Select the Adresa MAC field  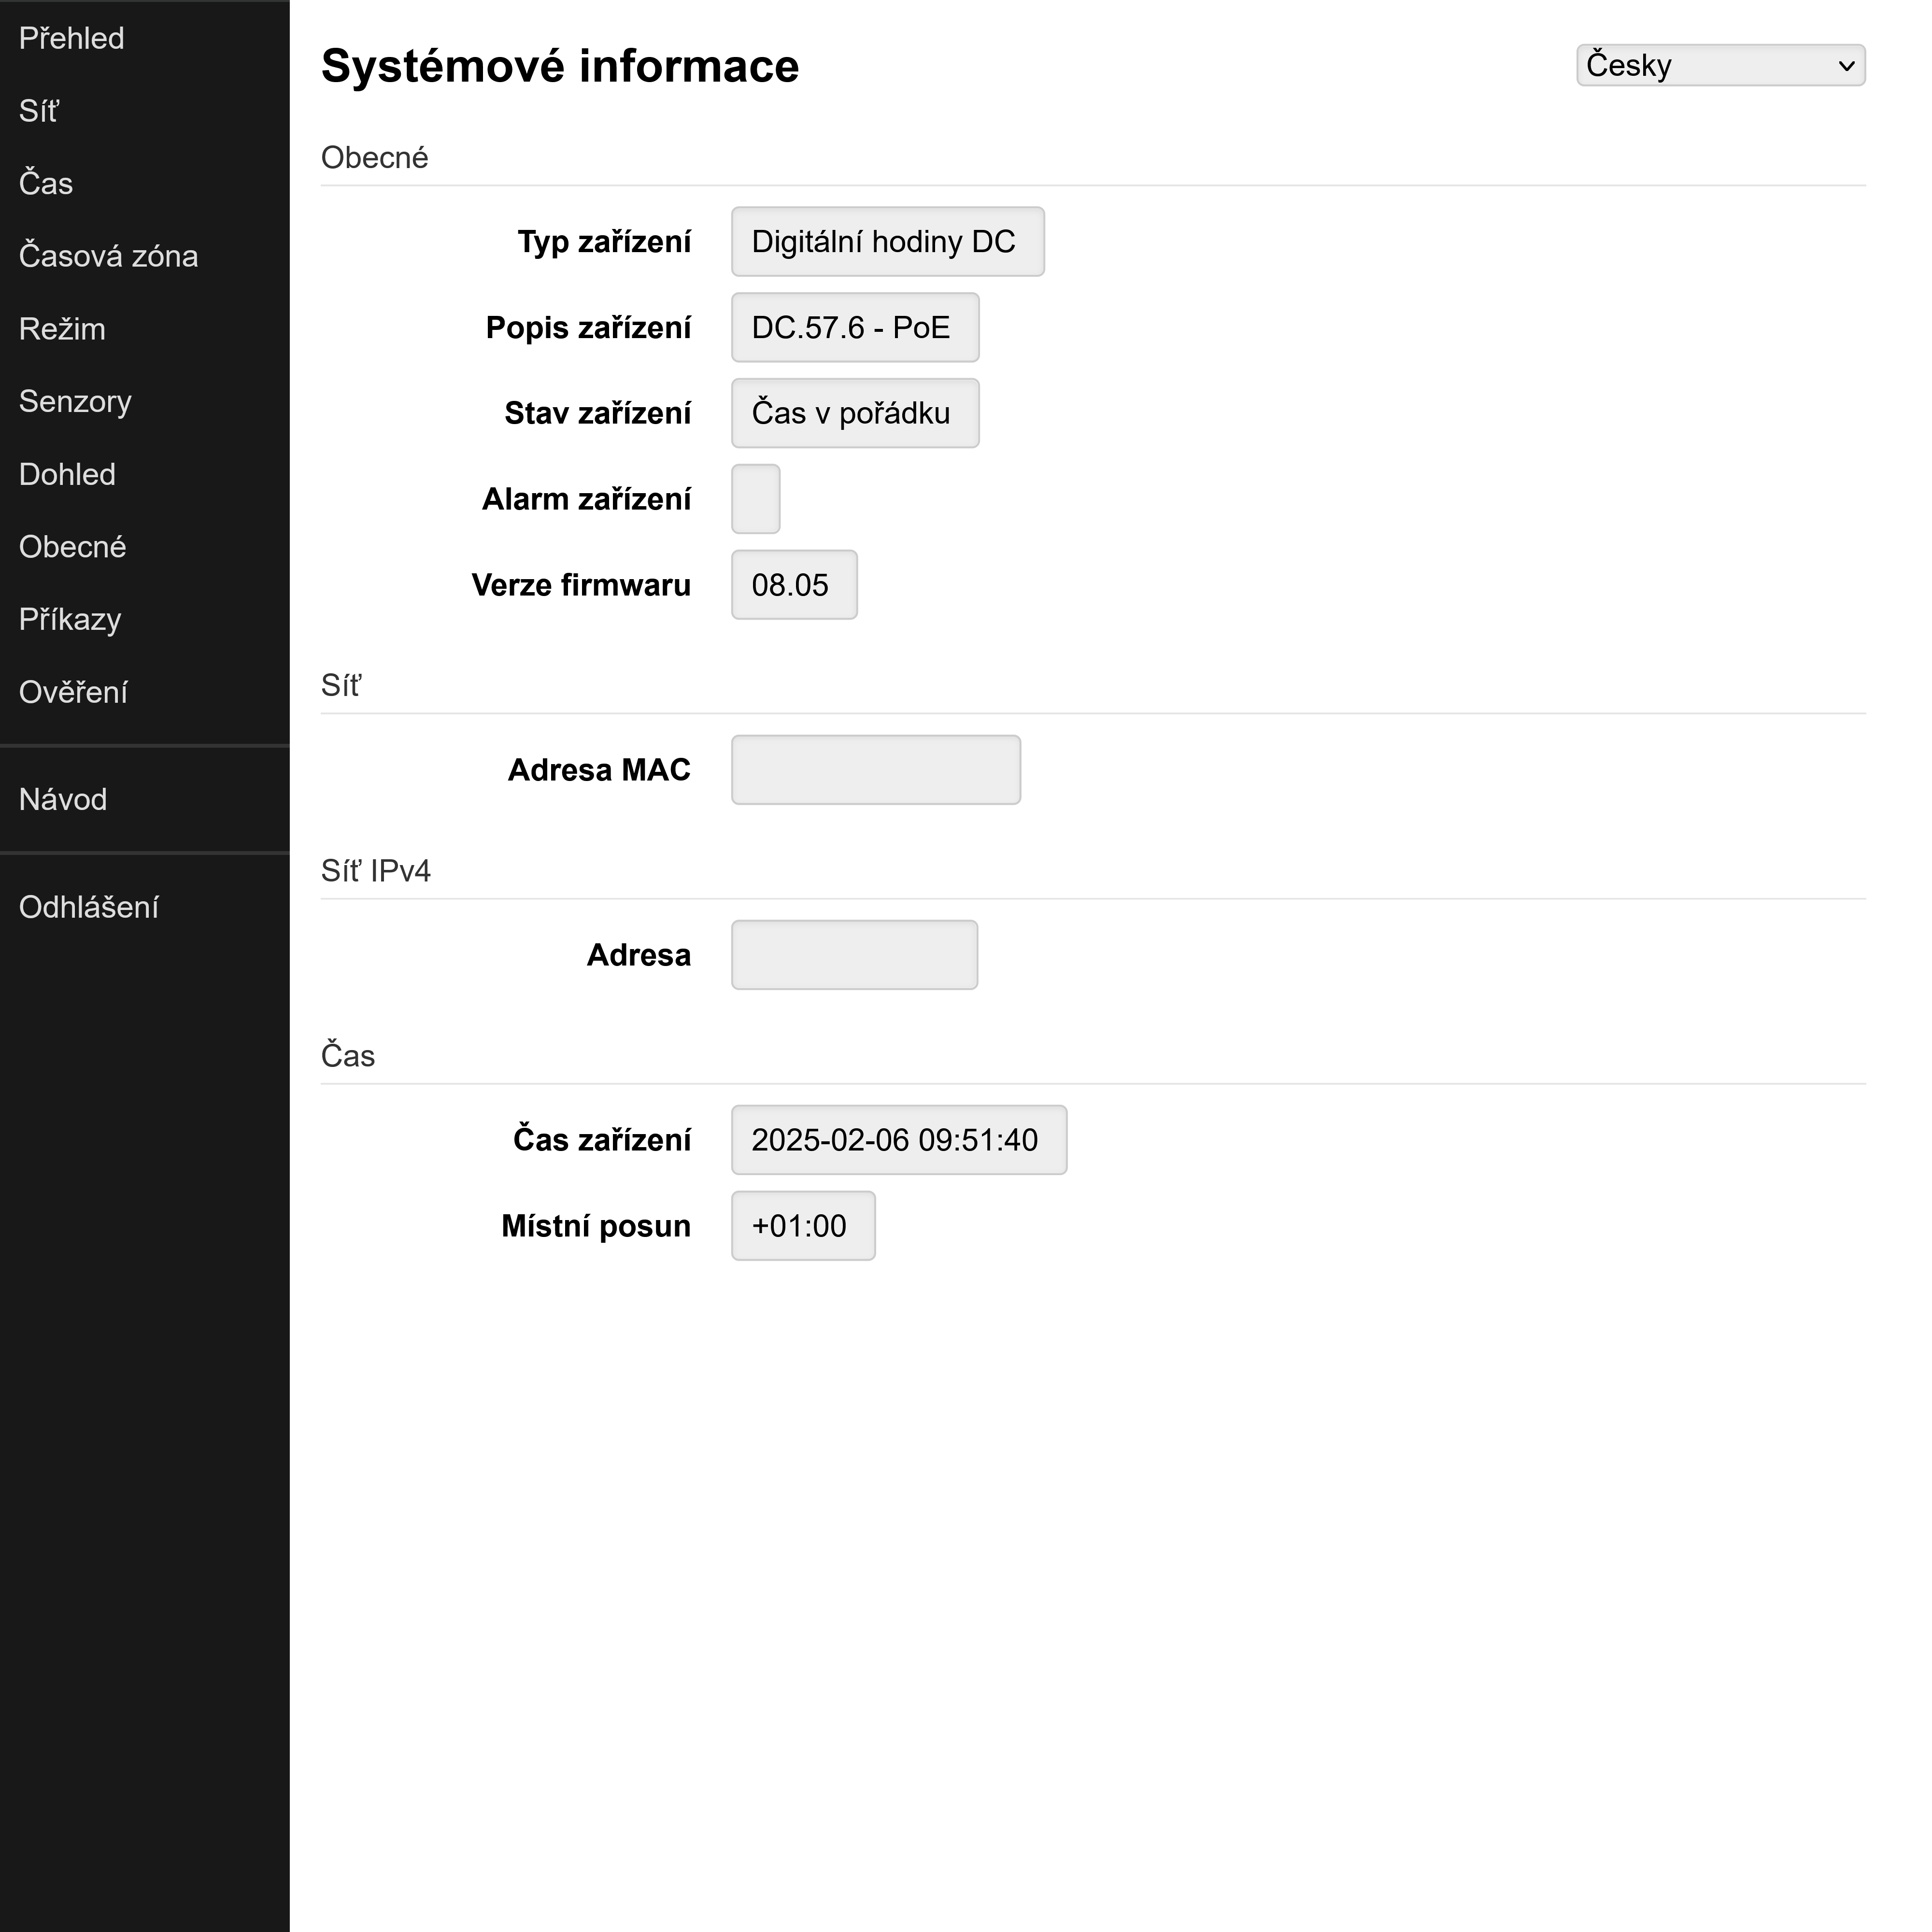(x=875, y=769)
